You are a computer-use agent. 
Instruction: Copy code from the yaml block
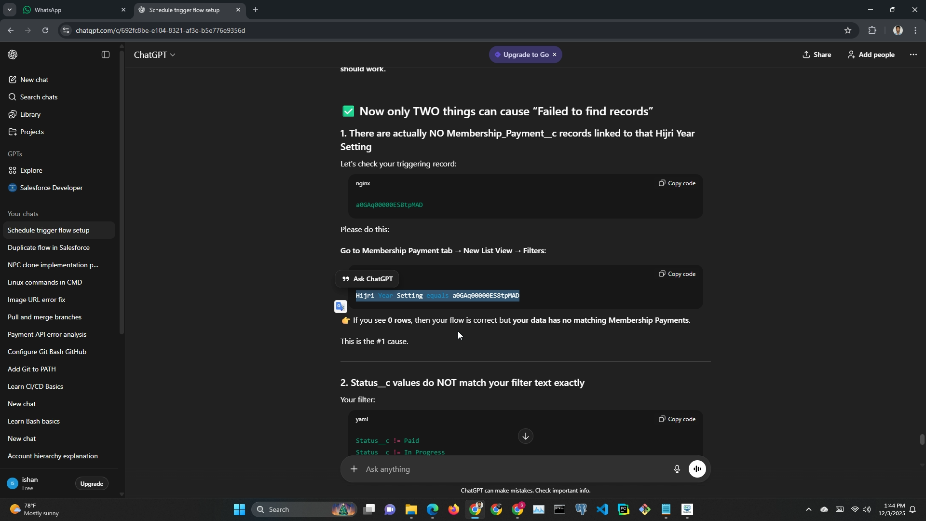677,419
